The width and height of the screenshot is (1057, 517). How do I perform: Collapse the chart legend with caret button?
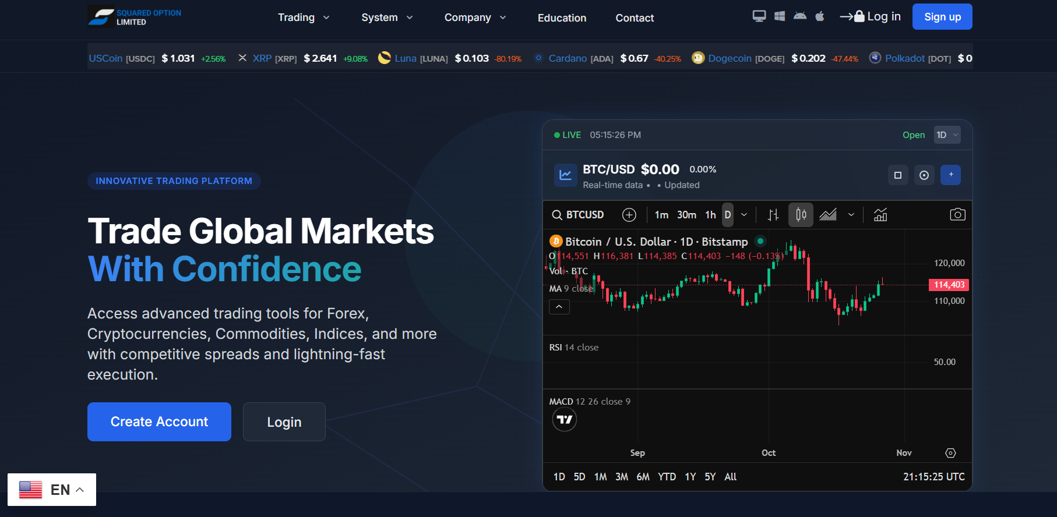[x=559, y=307]
